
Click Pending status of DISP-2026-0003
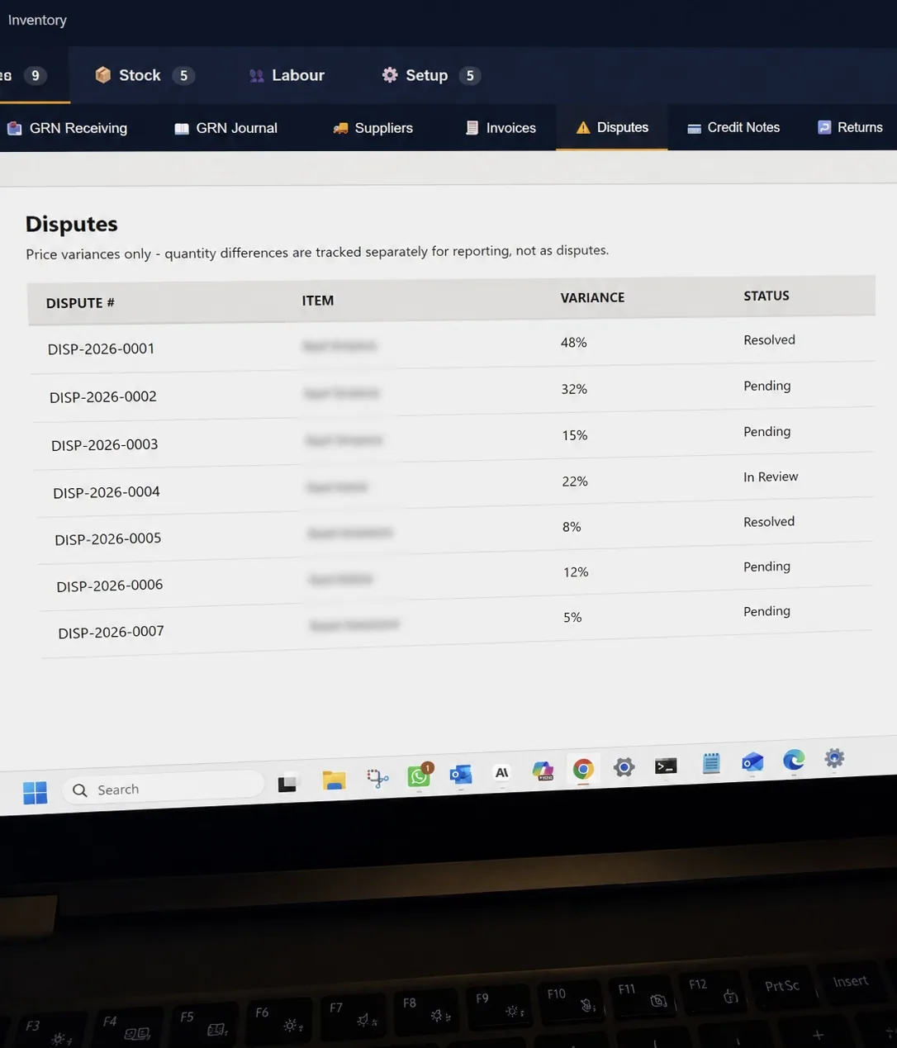(x=766, y=431)
